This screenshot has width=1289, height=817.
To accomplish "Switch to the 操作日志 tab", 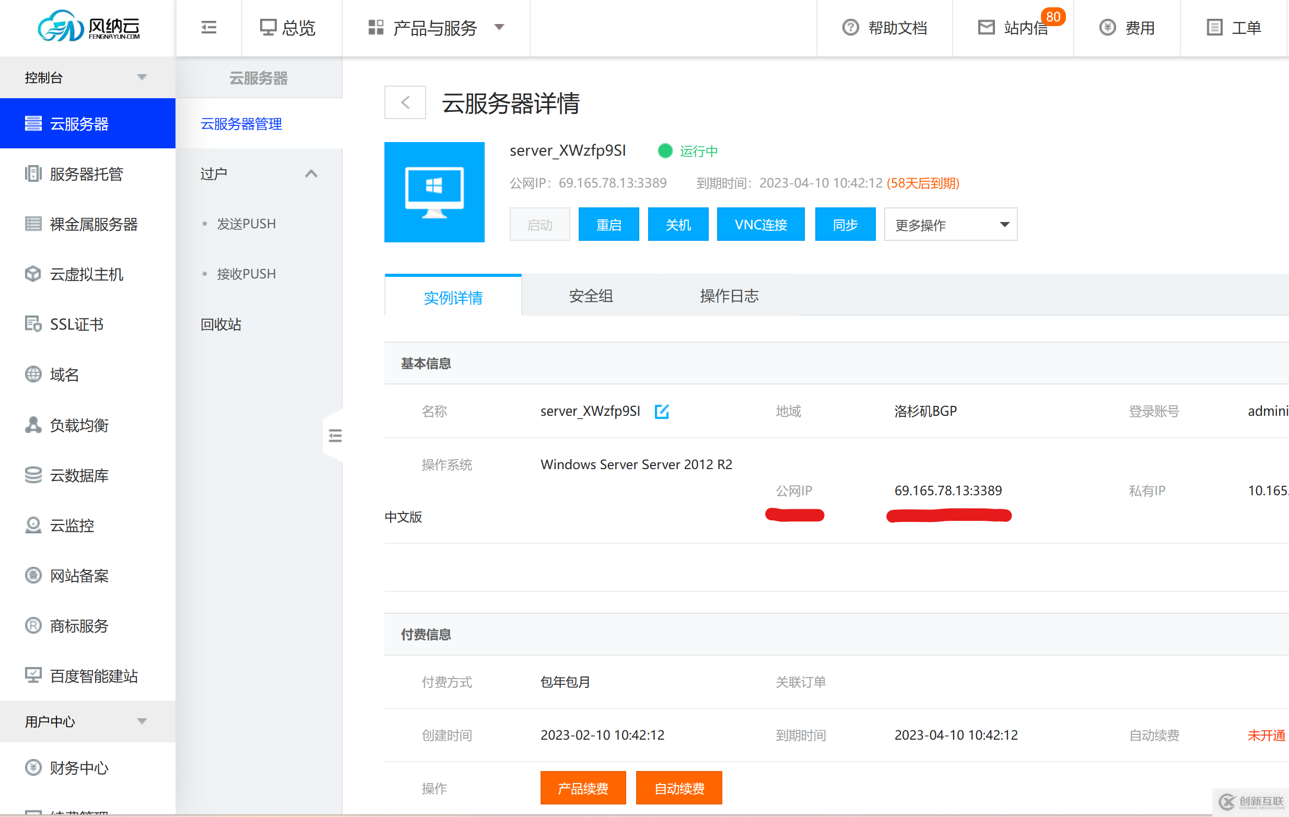I will coord(729,296).
